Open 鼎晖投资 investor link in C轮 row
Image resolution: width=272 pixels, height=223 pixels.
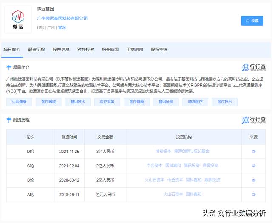[x=210, y=166]
